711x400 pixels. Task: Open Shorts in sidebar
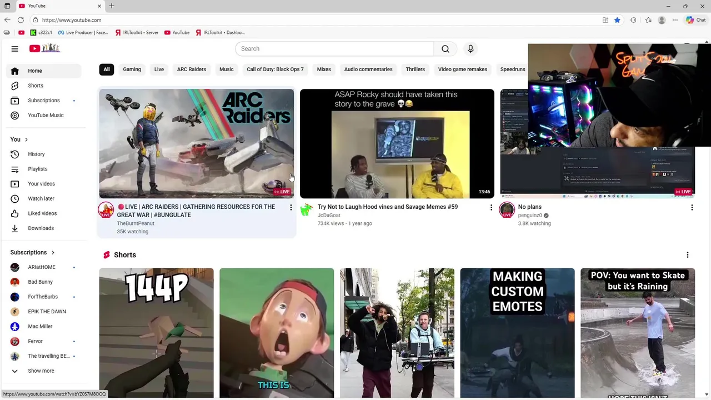pos(44,86)
